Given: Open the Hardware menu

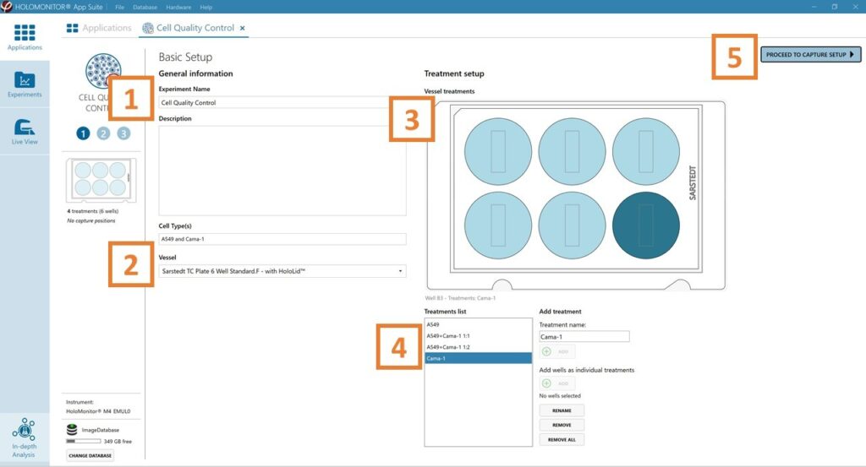Looking at the screenshot, I should pyautogui.click(x=178, y=7).
